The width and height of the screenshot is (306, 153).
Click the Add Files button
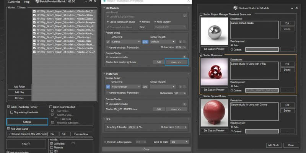20,92
